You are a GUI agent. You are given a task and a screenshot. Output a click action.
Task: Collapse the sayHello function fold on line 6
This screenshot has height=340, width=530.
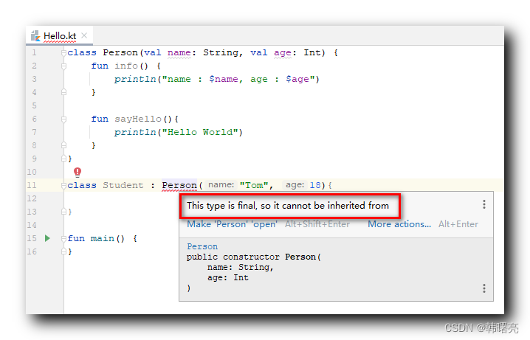point(63,119)
